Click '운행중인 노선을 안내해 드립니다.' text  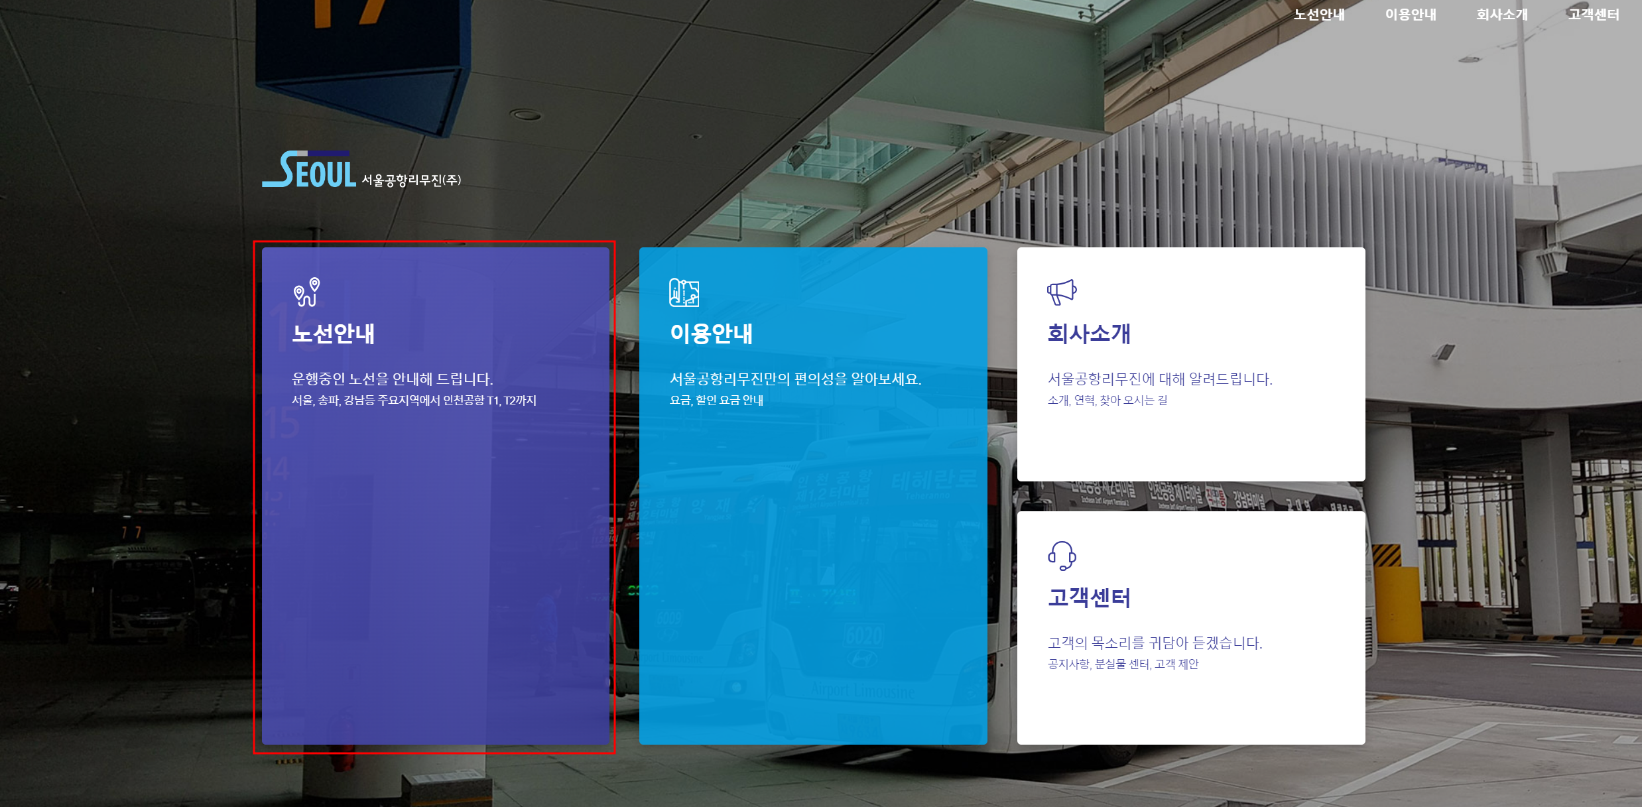click(393, 379)
